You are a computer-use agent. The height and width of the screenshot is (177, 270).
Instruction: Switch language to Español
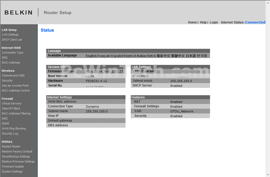[x=117, y=56]
